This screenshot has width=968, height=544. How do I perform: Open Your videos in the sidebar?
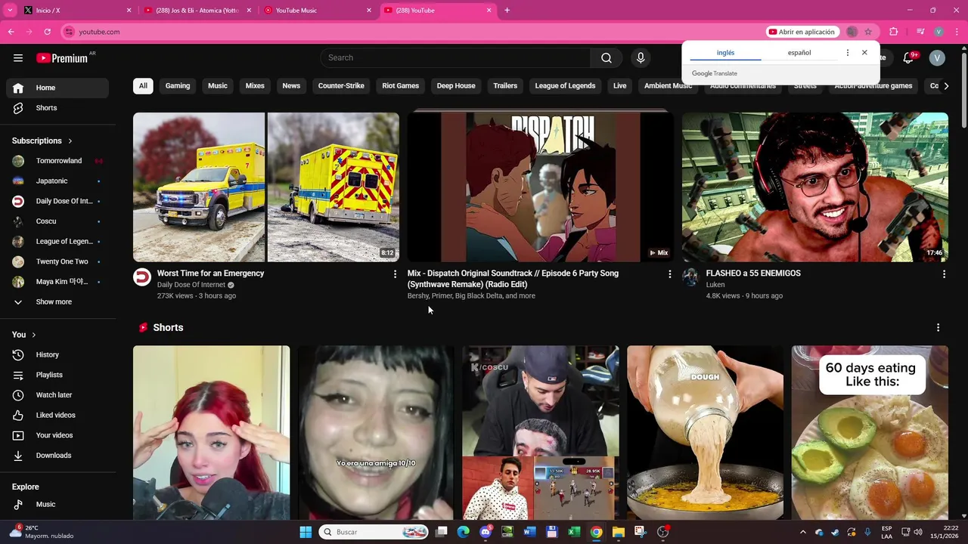[57, 435]
